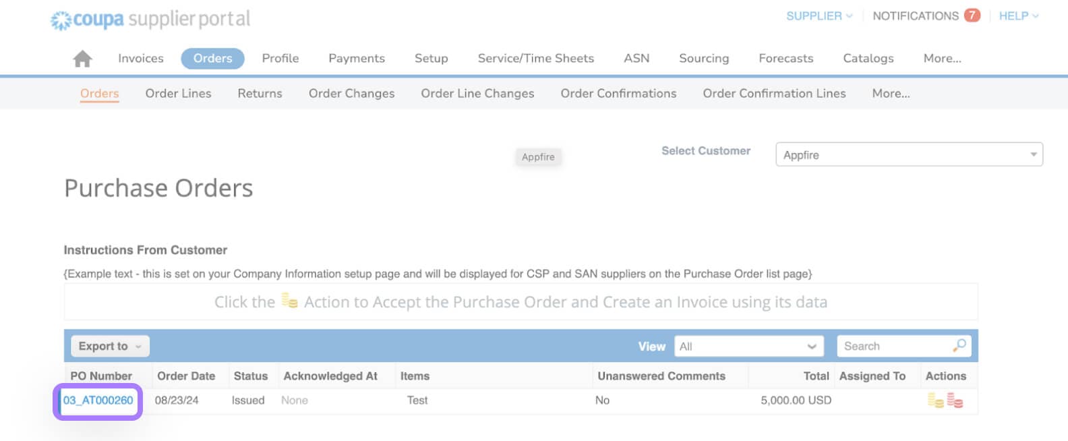Sort by Acknowledged At column header
The width and height of the screenshot is (1068, 441).
[330, 376]
